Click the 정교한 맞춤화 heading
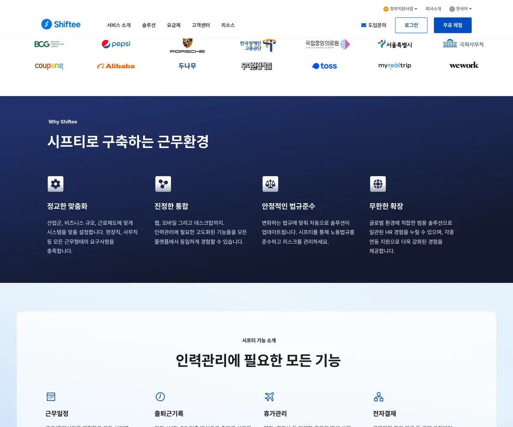 click(67, 206)
